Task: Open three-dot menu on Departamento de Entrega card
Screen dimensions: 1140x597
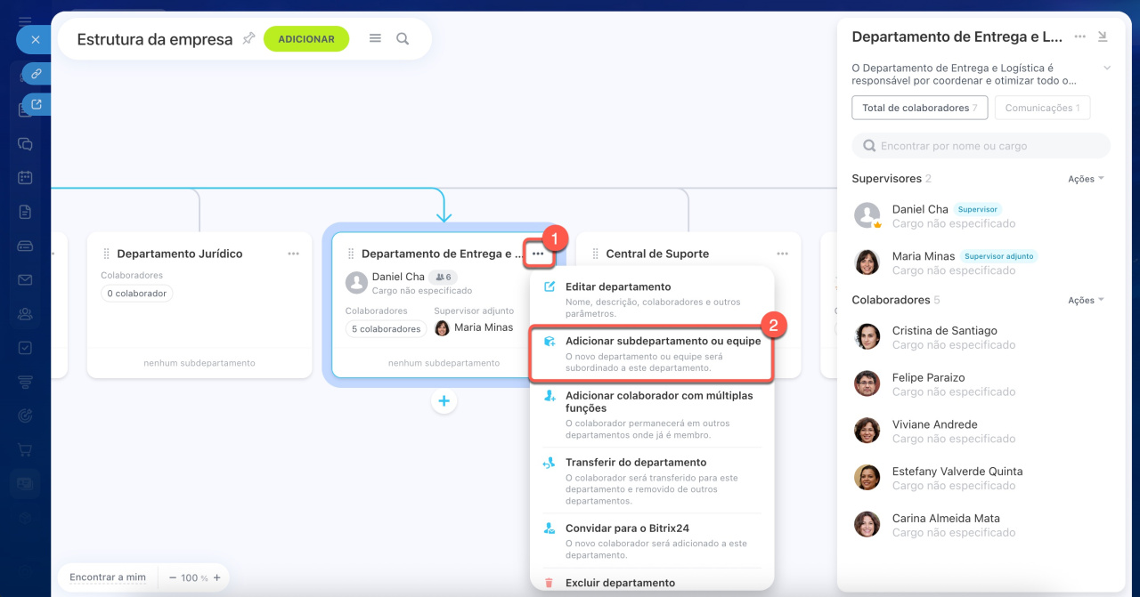Action: pyautogui.click(x=537, y=254)
